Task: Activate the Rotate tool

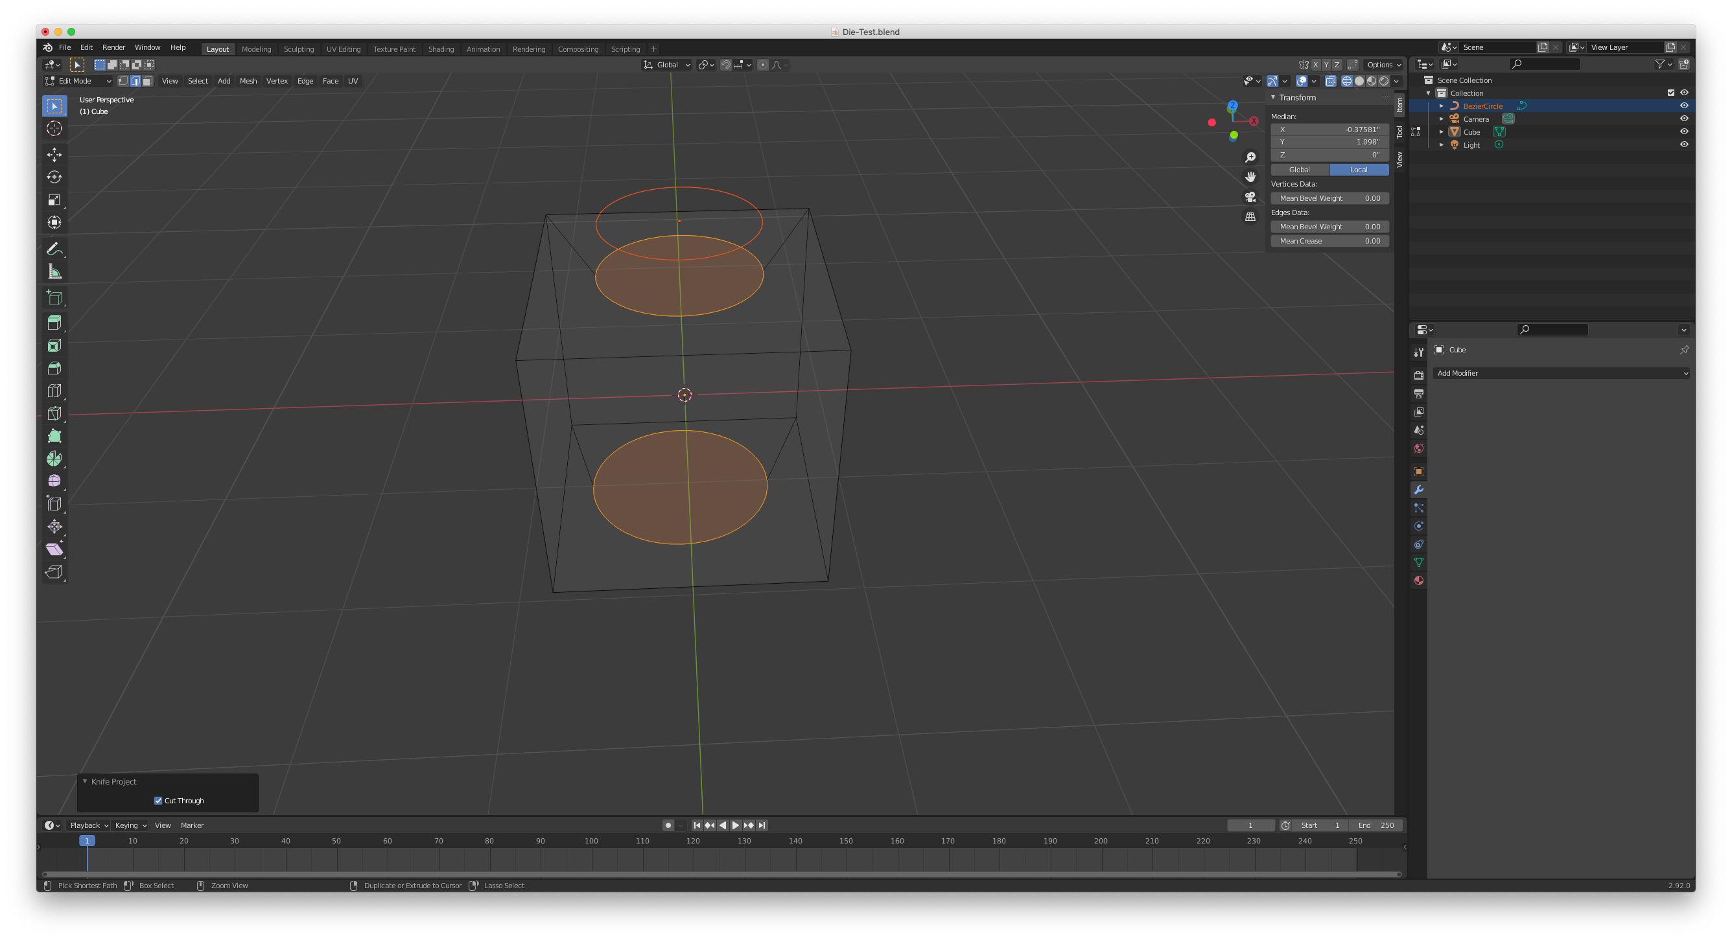Action: 54,178
